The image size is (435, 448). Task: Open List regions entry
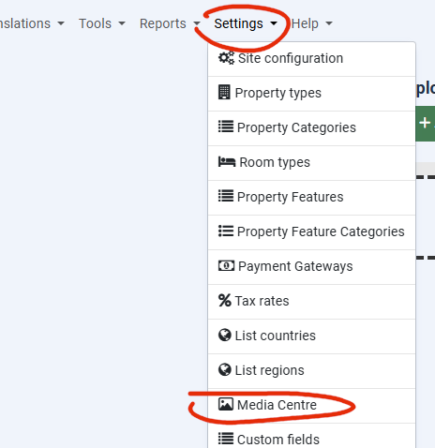coord(311,371)
